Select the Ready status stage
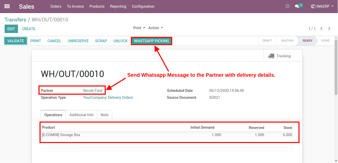 (x=307, y=41)
